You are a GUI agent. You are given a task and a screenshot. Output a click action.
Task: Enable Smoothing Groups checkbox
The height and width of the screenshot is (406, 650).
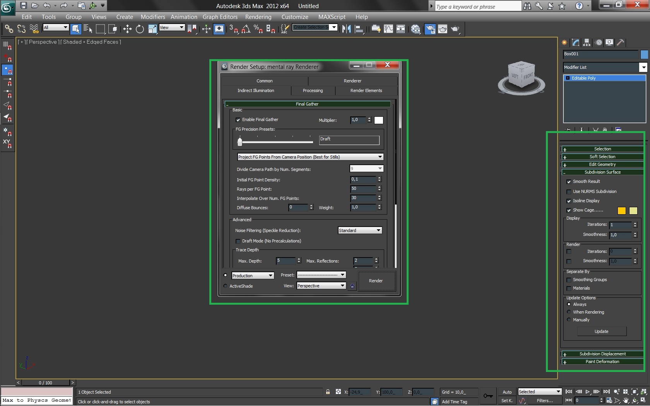pos(569,280)
